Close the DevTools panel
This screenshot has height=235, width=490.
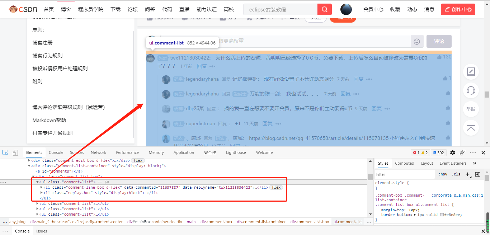(483, 152)
